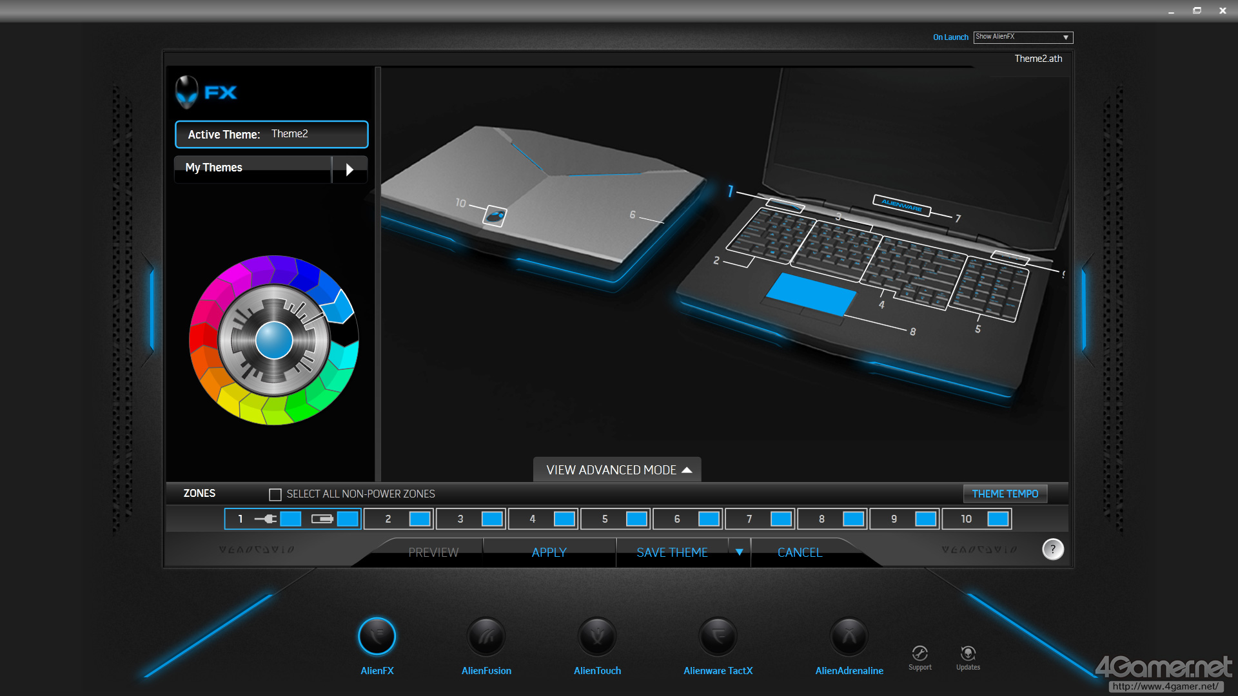Viewport: 1238px width, 696px height.
Task: Open the AlienFusion module icon
Action: pos(486,637)
